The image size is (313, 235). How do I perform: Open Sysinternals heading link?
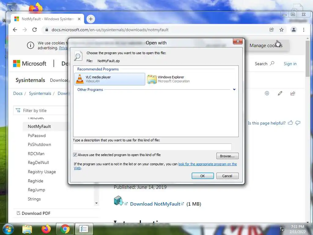pyautogui.click(x=30, y=80)
